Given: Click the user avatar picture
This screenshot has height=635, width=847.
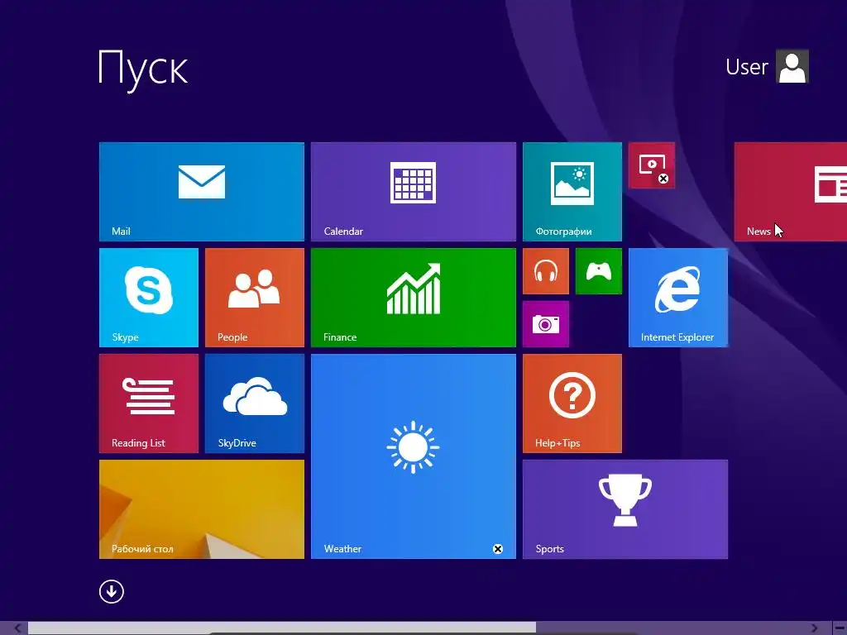Looking at the screenshot, I should (792, 66).
